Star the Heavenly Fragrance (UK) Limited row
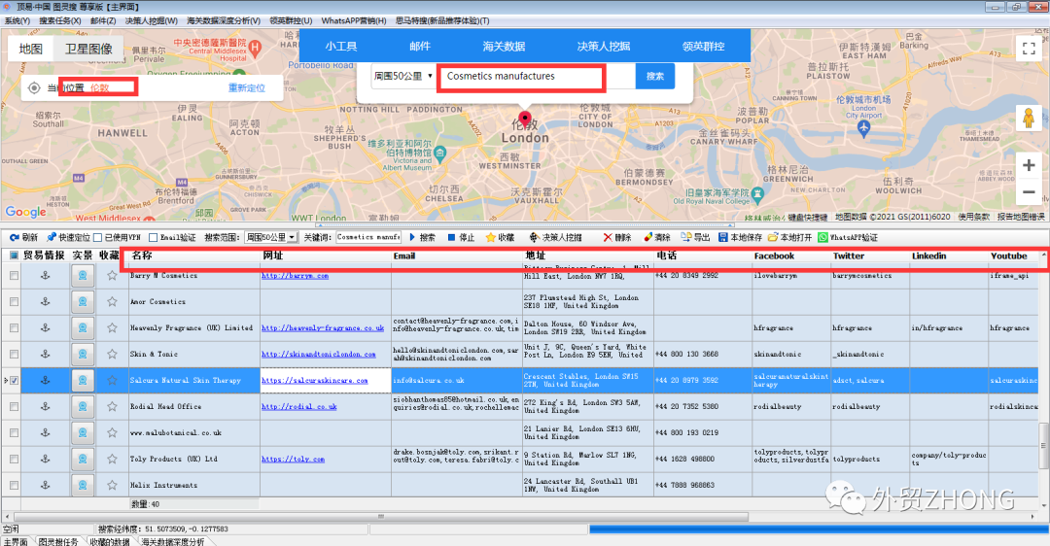This screenshot has width=1050, height=546. (x=112, y=327)
